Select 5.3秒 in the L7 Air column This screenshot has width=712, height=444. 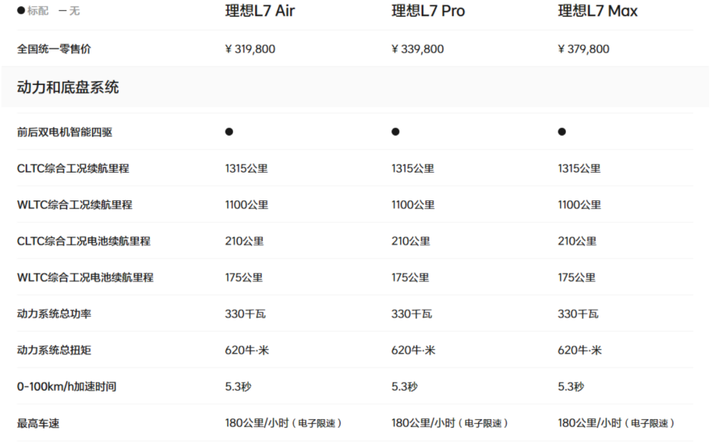(x=239, y=386)
